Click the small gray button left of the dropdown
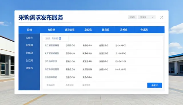 click(x=132, y=17)
